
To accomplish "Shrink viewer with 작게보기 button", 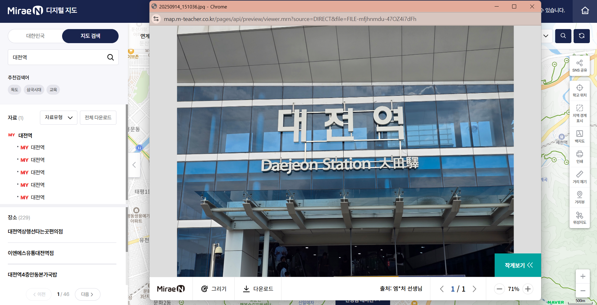I will click(x=518, y=265).
